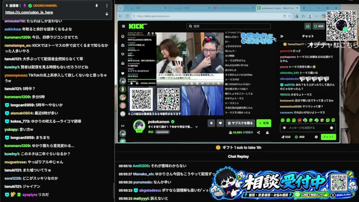Click the Japanese language tag

coord(162,132)
